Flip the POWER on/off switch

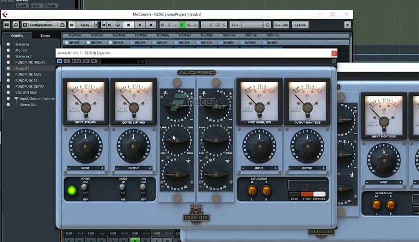[84, 189]
